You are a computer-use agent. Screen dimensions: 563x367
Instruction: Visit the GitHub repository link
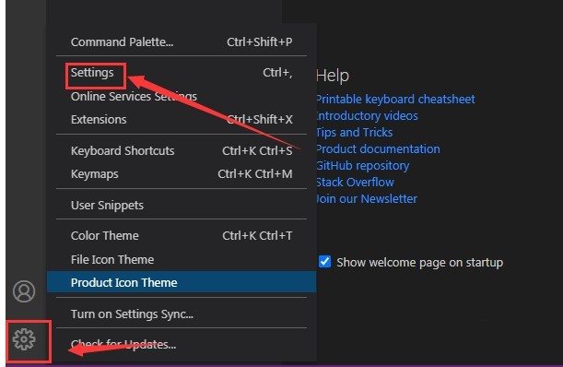[363, 166]
